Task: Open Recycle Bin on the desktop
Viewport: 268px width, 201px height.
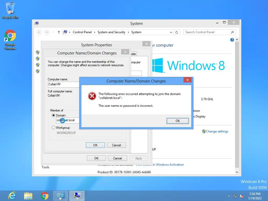Action: (x=10, y=10)
